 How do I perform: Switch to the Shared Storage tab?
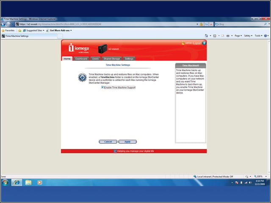[x=112, y=59]
